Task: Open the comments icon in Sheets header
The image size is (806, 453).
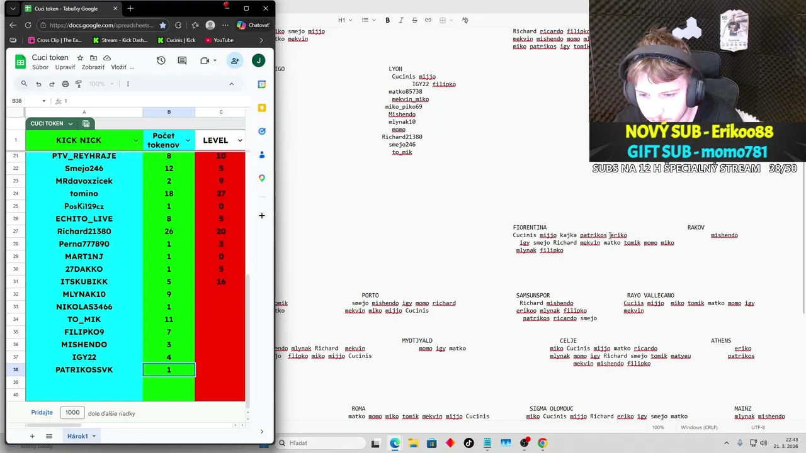Action: point(182,60)
